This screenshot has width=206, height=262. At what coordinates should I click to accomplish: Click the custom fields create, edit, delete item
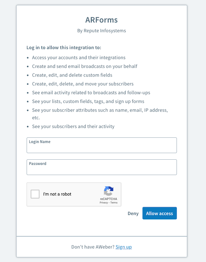(72, 75)
